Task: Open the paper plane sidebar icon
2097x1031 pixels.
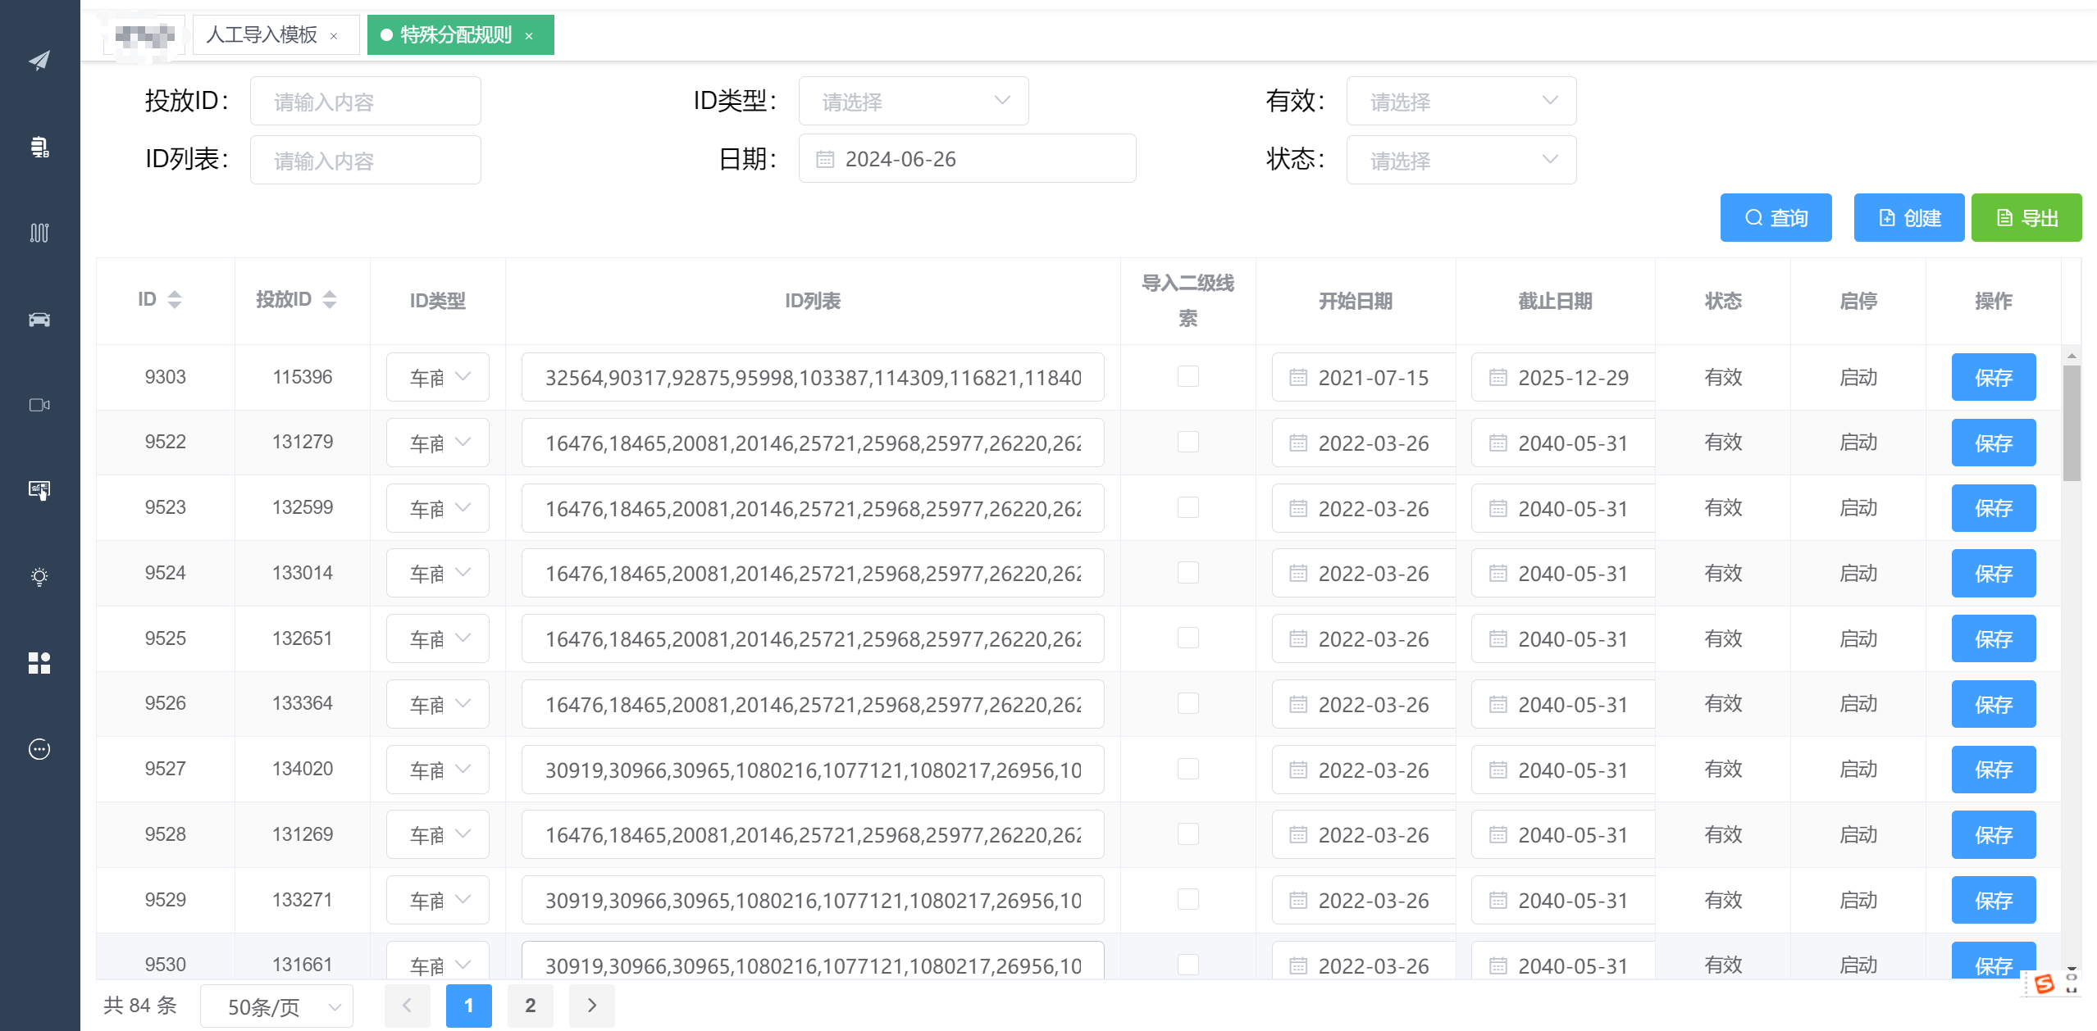Action: coord(39,61)
